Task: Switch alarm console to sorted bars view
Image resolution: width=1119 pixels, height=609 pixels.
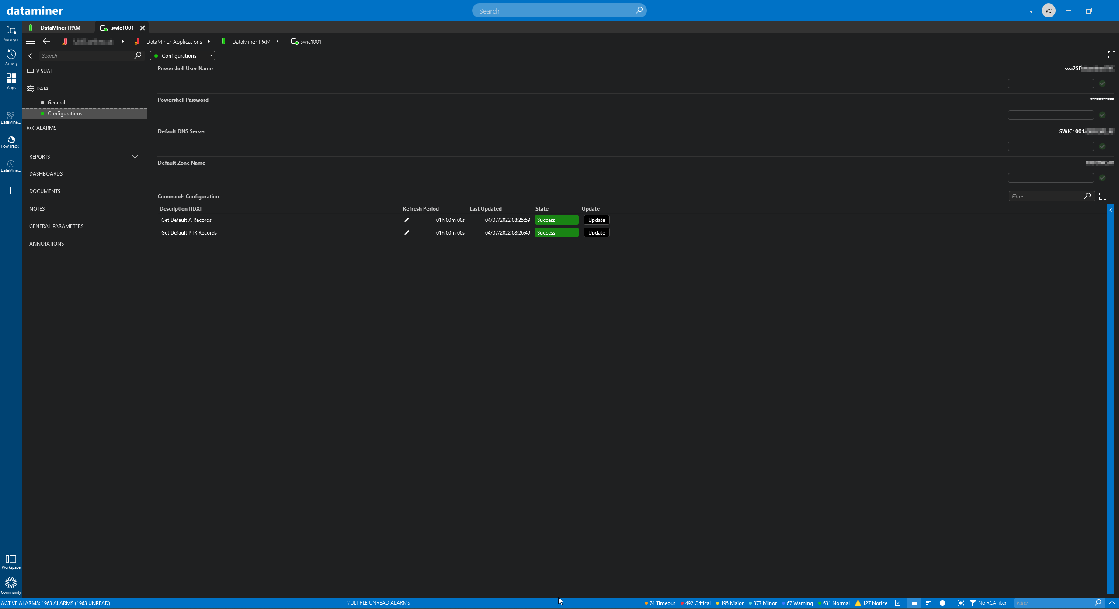Action: coord(928,603)
